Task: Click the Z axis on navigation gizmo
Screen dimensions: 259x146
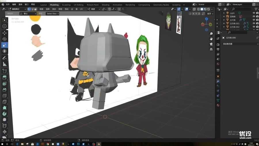Action: [206, 19]
